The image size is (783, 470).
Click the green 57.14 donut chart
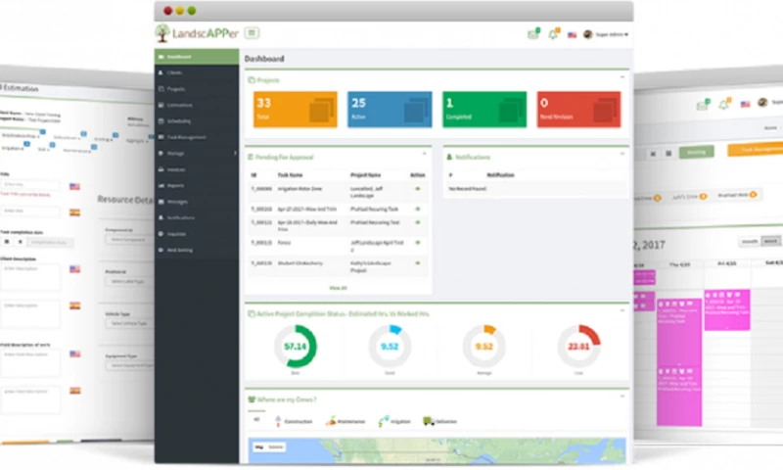pyautogui.click(x=296, y=346)
